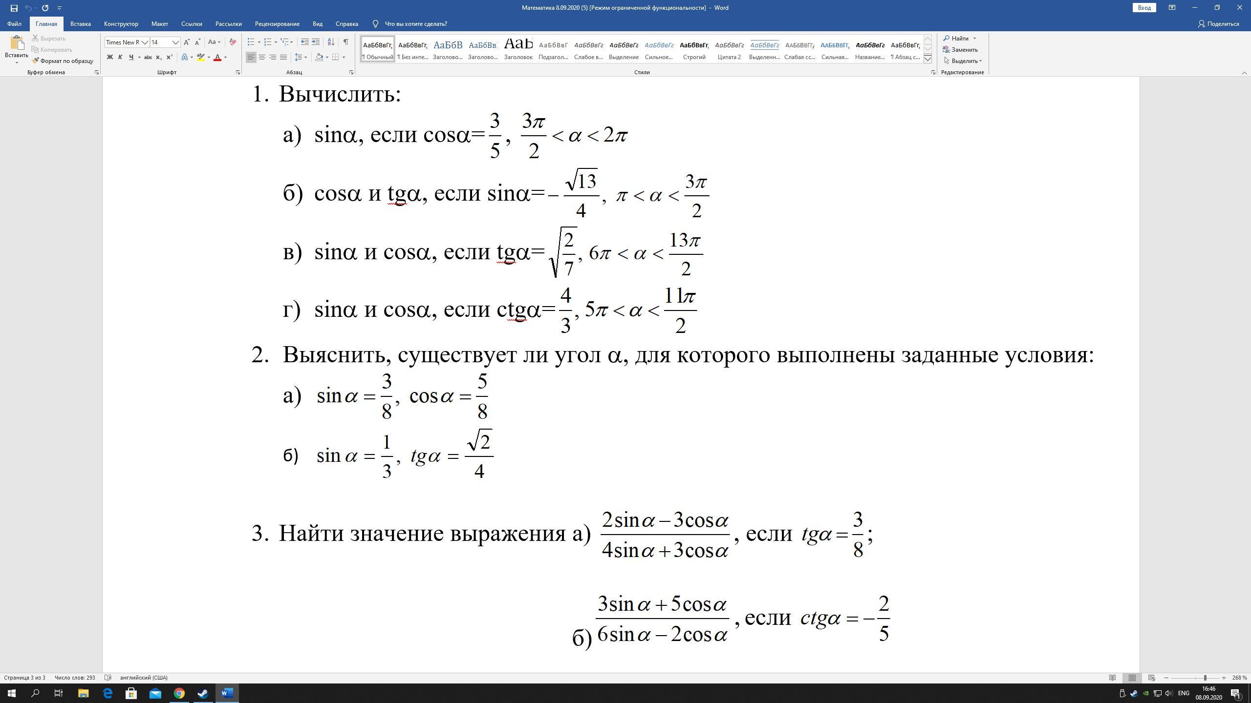Viewport: 1251px width, 703px height.
Task: Increase font size with the grow font icon
Action: point(187,42)
